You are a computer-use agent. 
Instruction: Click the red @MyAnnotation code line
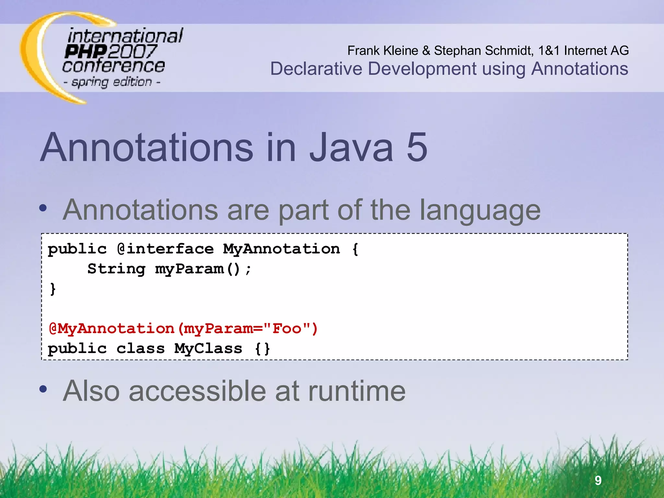(x=183, y=329)
